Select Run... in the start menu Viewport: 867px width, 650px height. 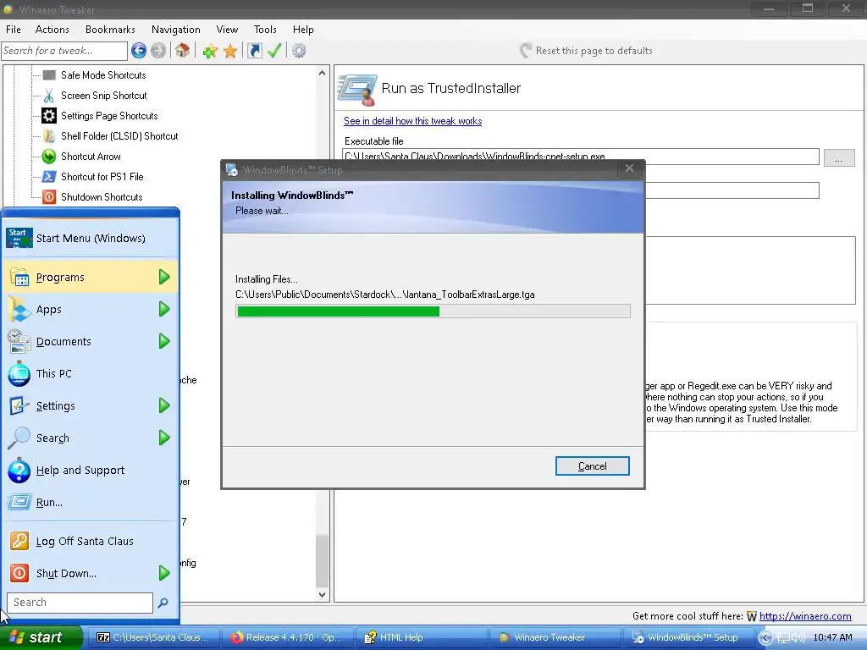(90, 503)
